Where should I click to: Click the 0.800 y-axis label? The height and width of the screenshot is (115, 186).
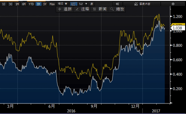pyautogui.click(x=177, y=45)
